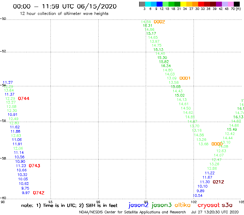Click the altika satellite legend label
Image resolution: width=244 pixels, height=215 pixels.
tap(183, 205)
